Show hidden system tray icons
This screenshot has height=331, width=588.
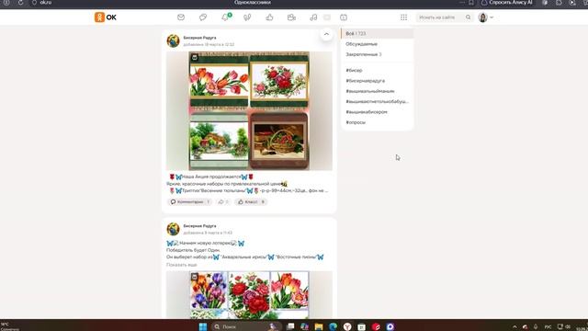514,327
